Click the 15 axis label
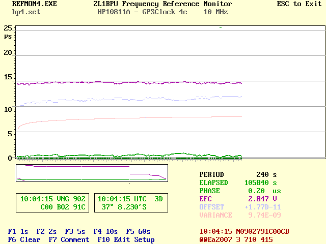326x244 pixels. (8, 77)
